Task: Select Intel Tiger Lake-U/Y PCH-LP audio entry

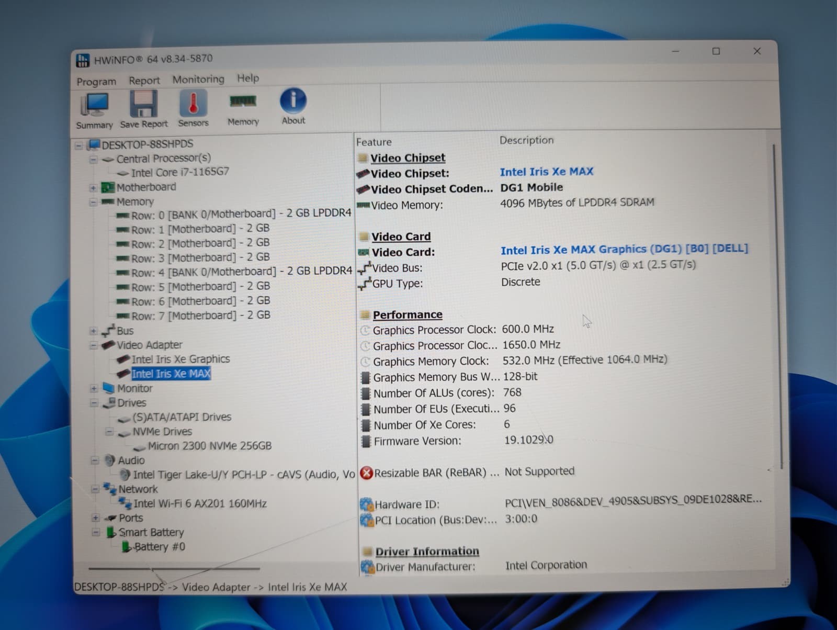Action: (244, 475)
